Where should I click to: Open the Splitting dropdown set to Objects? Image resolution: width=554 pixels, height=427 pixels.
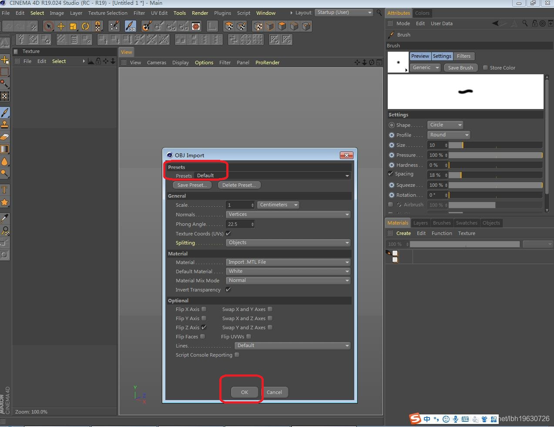288,243
